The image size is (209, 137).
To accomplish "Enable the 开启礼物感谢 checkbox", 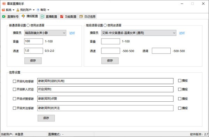I will 14,81.
